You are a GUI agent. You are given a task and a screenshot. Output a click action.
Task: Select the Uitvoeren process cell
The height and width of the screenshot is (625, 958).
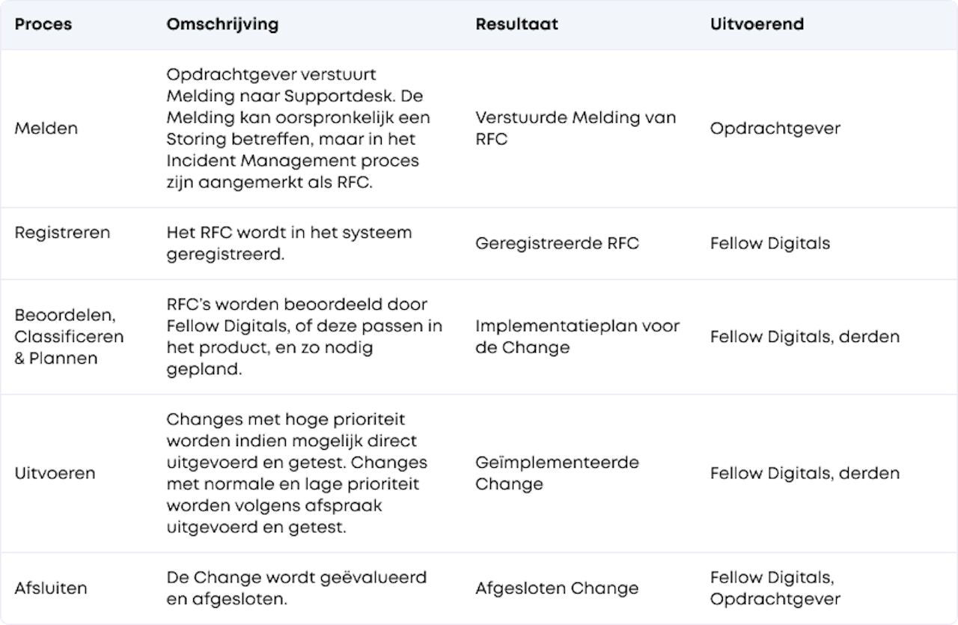coord(55,474)
